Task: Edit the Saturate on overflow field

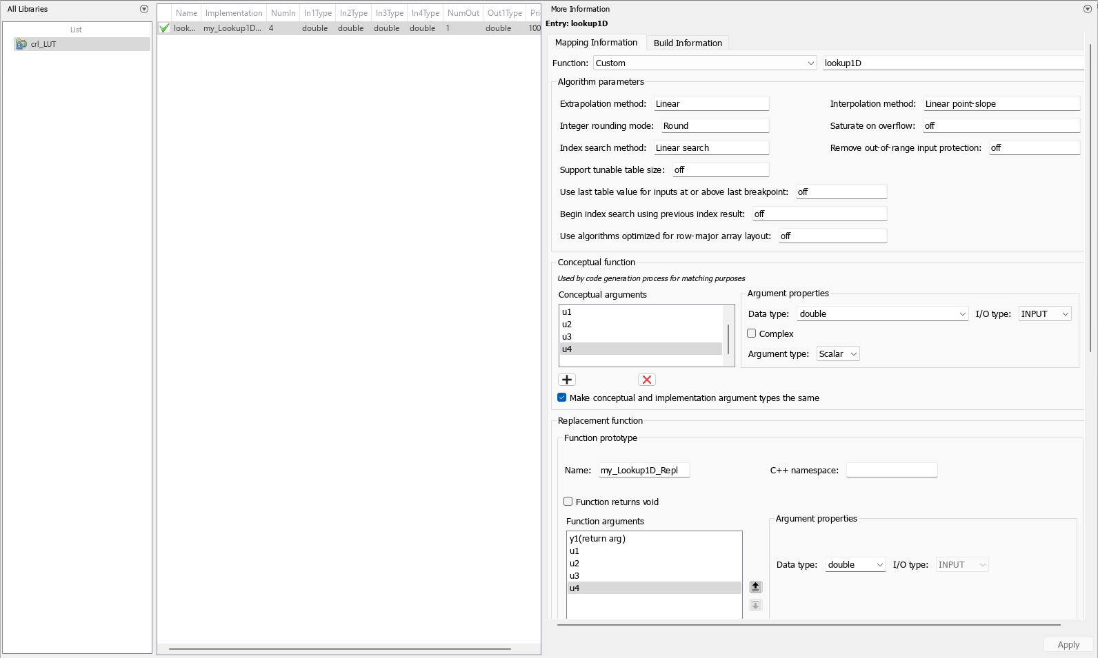Action: click(x=1001, y=125)
